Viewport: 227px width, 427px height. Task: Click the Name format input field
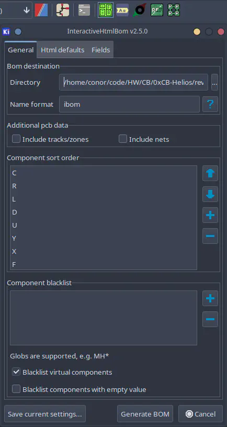click(129, 104)
